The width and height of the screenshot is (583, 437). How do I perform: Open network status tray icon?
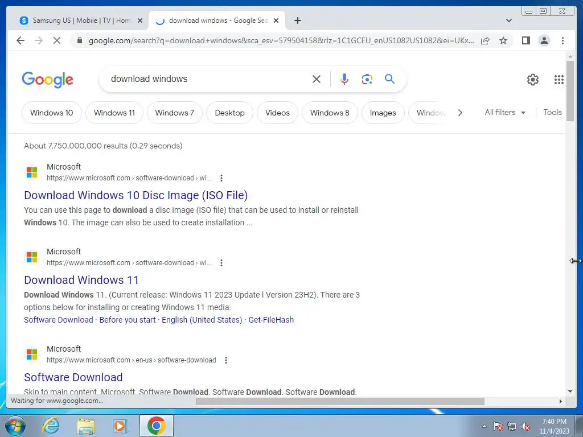coord(512,426)
